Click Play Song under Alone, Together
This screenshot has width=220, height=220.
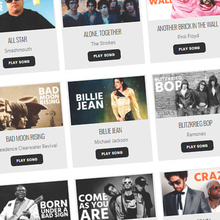pos(104,55)
